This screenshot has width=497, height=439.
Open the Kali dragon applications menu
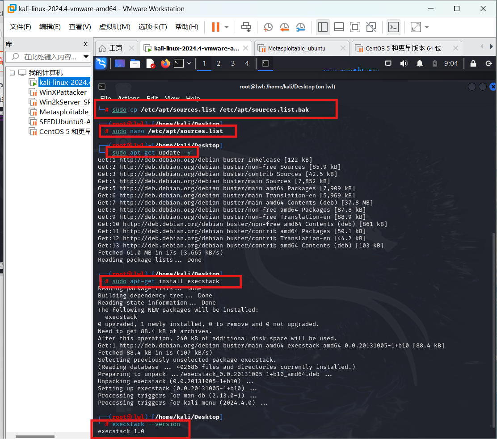click(101, 63)
